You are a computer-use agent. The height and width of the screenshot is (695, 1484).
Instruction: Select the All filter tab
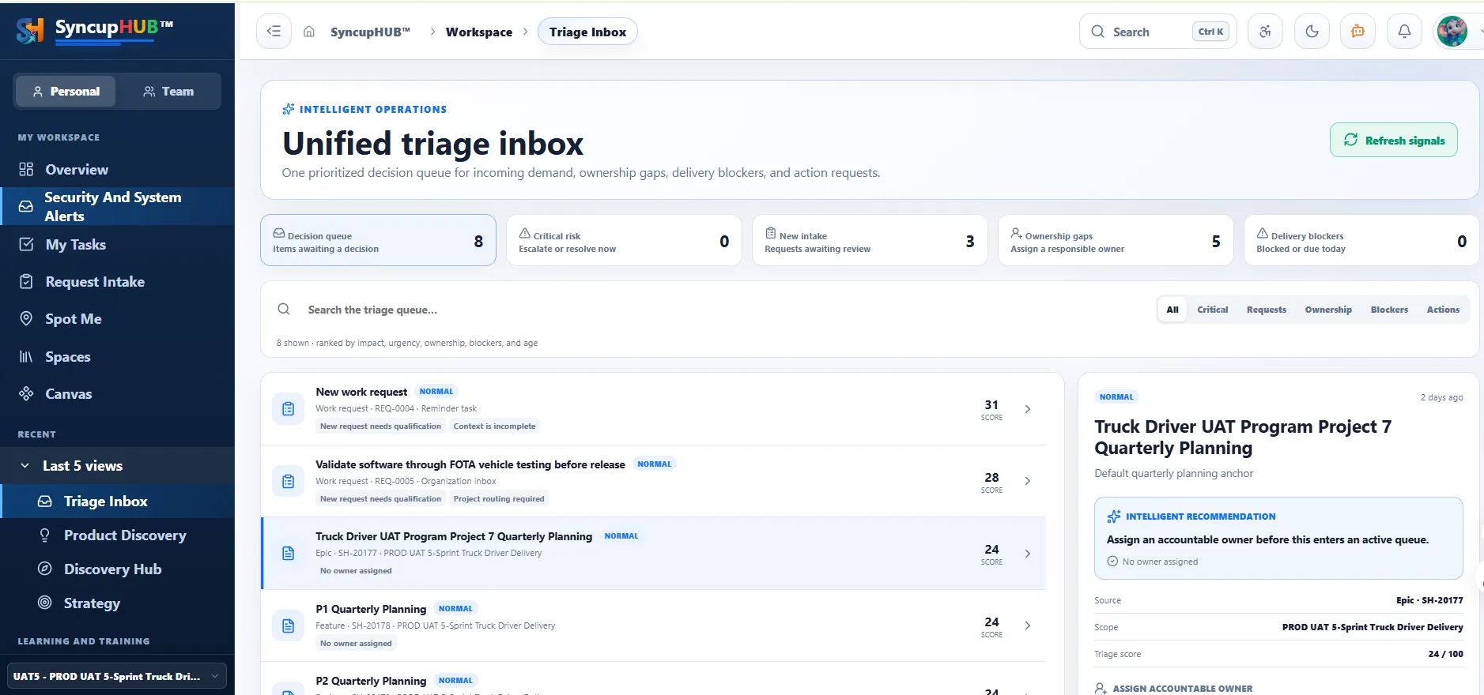tap(1172, 309)
